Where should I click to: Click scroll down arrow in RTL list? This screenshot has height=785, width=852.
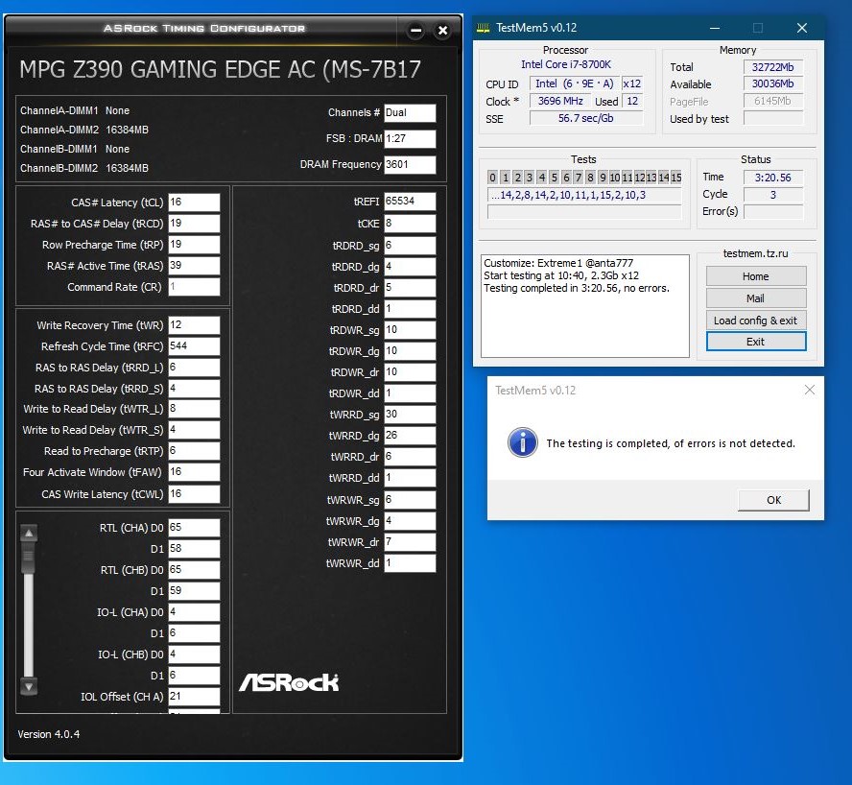point(29,686)
